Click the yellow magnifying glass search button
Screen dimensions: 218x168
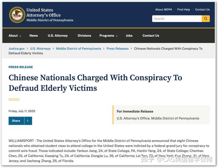tap(206, 18)
